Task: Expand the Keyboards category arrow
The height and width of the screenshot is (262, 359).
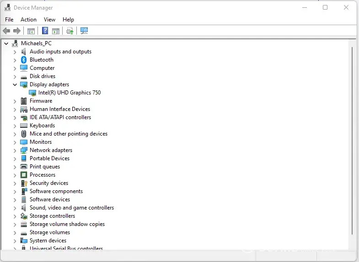Action: [15, 126]
